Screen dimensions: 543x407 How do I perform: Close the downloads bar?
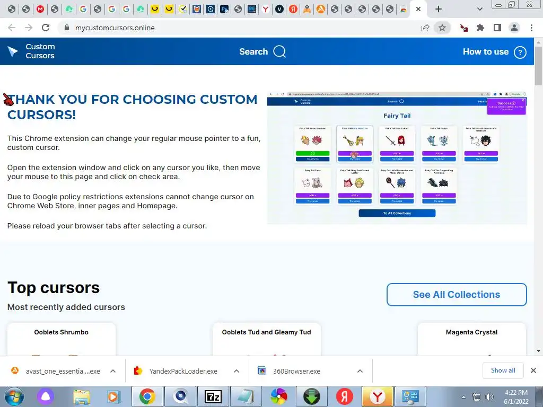tap(533, 370)
